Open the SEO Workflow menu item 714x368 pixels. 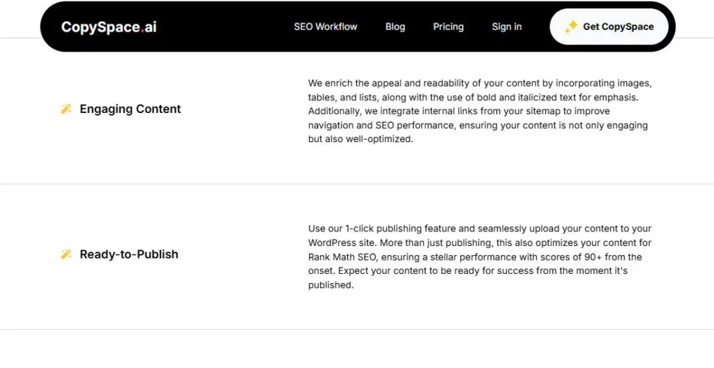(x=325, y=26)
